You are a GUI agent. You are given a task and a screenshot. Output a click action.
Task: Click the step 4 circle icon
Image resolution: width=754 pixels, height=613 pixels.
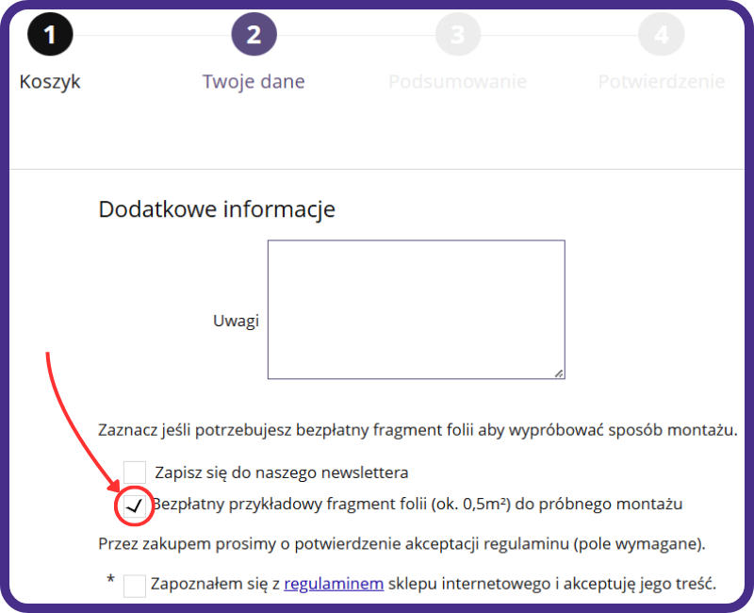click(661, 35)
